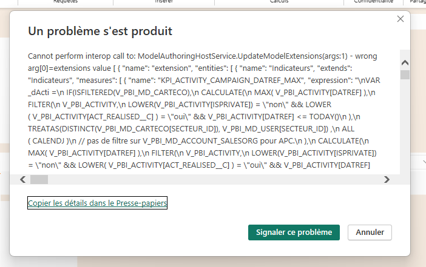Click the horizontal scrollbar right arrow
426x267 pixels.
tap(386, 179)
